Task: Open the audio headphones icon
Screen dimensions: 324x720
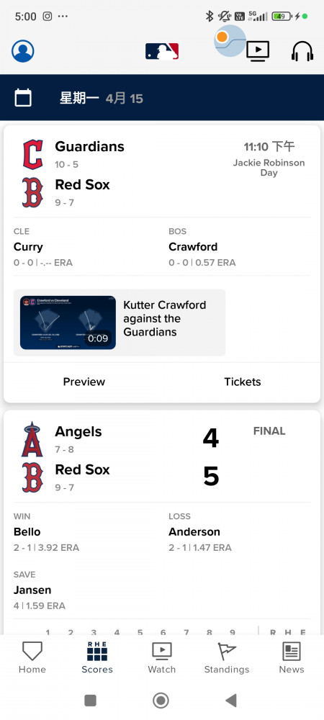Action: pyautogui.click(x=302, y=51)
